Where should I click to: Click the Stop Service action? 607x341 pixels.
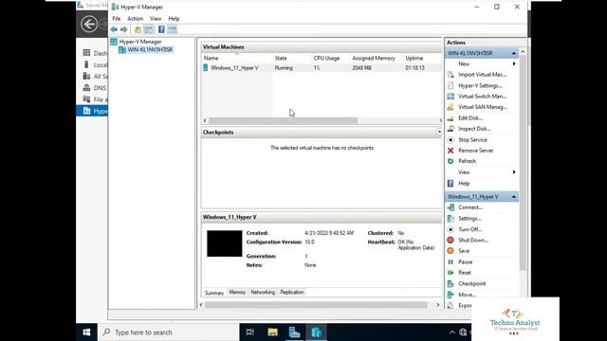[x=472, y=139]
